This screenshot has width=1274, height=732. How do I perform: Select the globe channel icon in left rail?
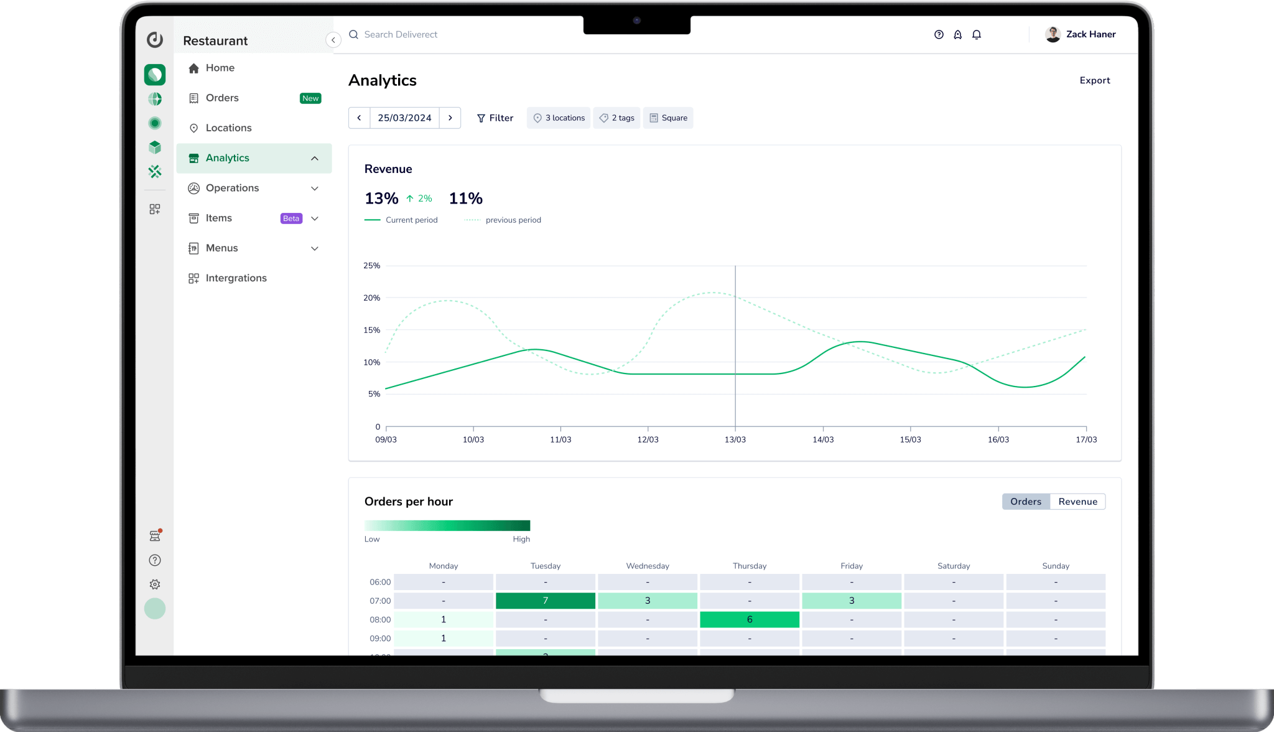coord(155,98)
